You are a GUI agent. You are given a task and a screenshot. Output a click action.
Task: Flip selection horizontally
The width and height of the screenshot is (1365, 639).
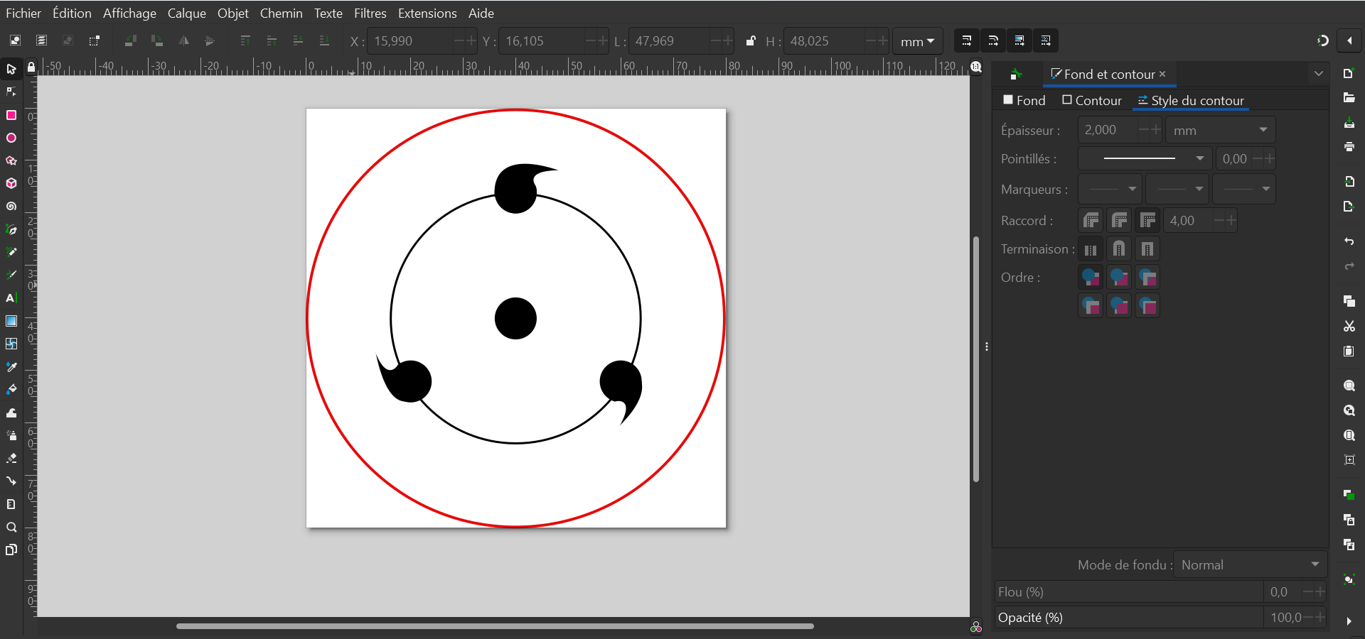(x=183, y=40)
